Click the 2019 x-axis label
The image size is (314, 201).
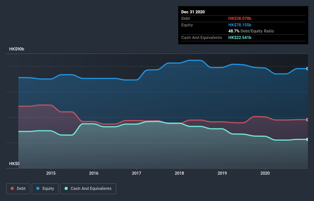tap(222, 173)
